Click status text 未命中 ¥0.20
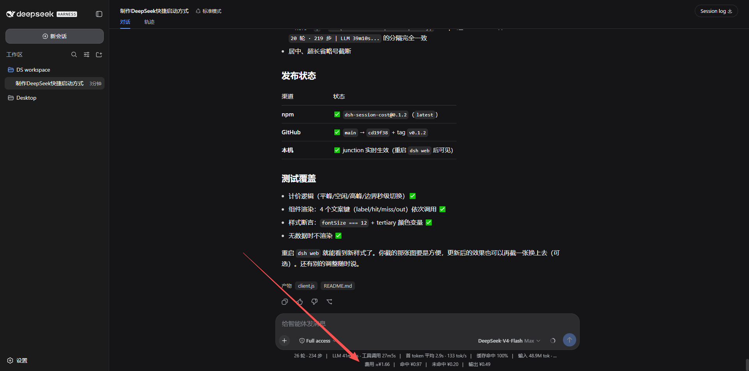The image size is (749, 371). pyautogui.click(x=445, y=364)
